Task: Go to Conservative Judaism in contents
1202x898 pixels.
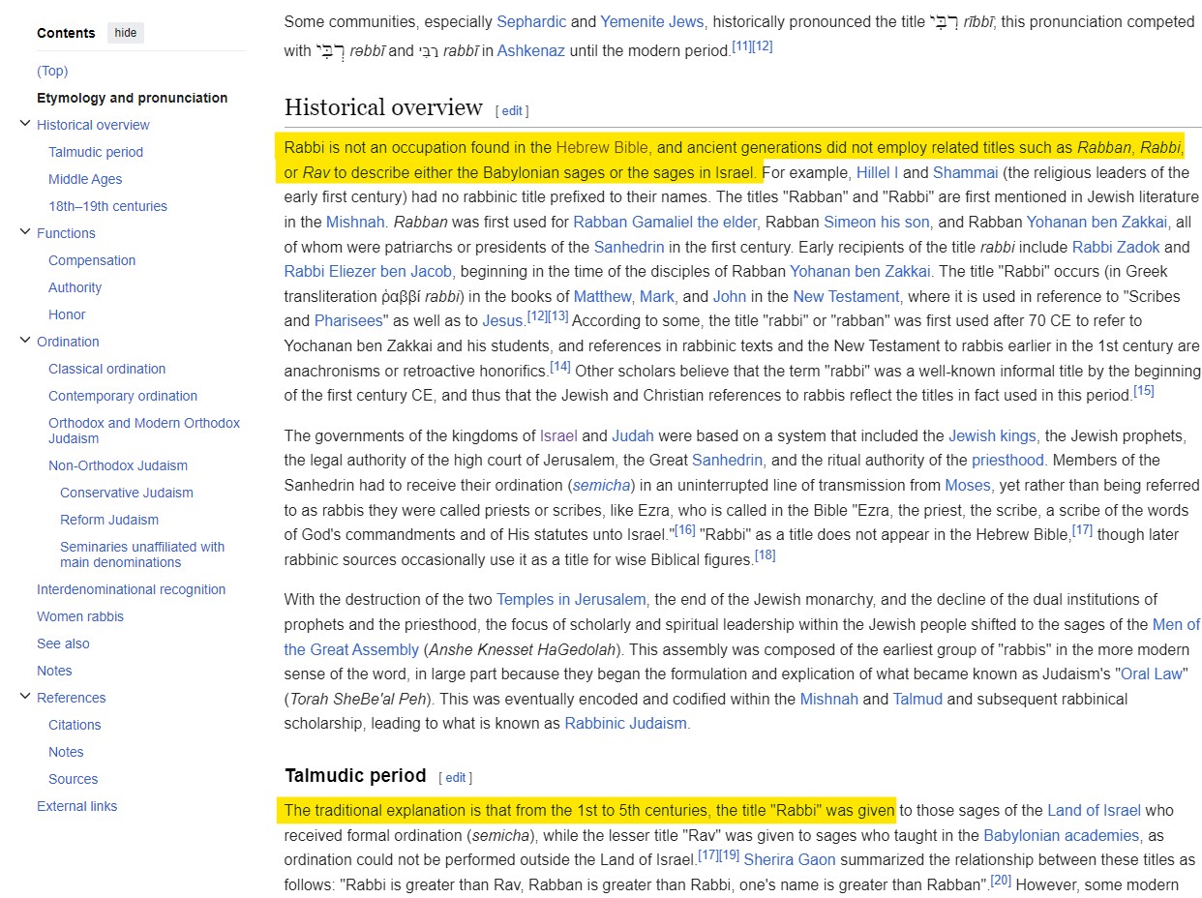Action: coord(127,493)
